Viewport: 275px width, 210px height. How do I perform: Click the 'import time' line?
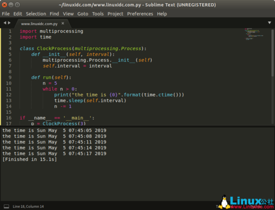[x=36, y=37]
